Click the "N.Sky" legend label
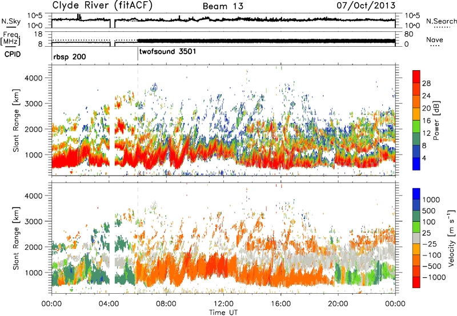Viewport: 457px width, 316px height. point(11,21)
